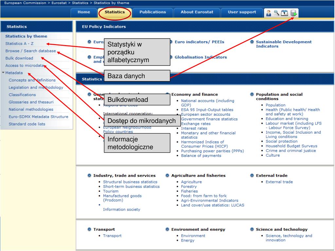Open Statistics by theme in sidebar
This screenshot has height=251, width=335.
tap(26, 36)
